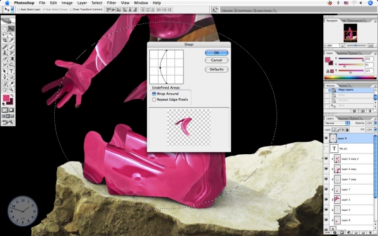Select the Eyedropper tool
Screen dimensions: 378x236
11,84
